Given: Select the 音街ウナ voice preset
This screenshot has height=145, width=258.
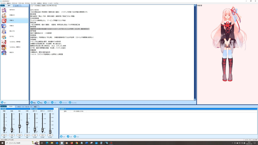Looking at the screenshot, I should pos(15,52).
